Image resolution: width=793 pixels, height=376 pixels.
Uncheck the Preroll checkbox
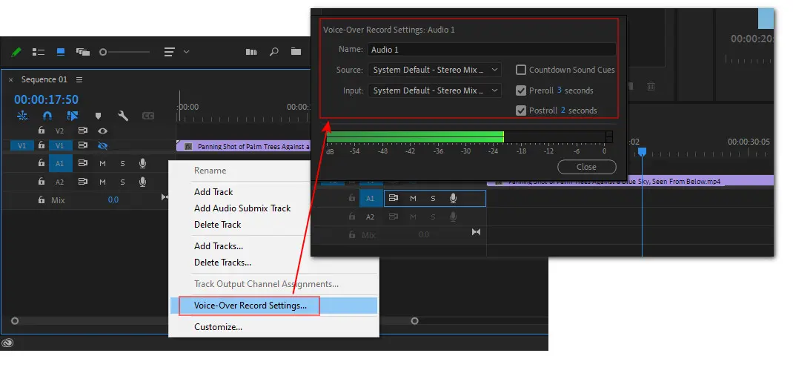(x=521, y=90)
